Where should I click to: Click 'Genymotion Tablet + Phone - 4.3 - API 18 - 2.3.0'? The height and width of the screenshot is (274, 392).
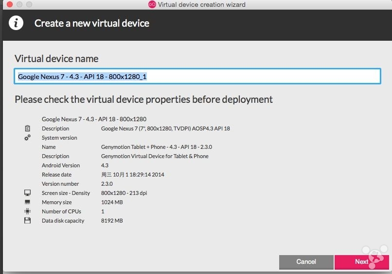coord(157,147)
